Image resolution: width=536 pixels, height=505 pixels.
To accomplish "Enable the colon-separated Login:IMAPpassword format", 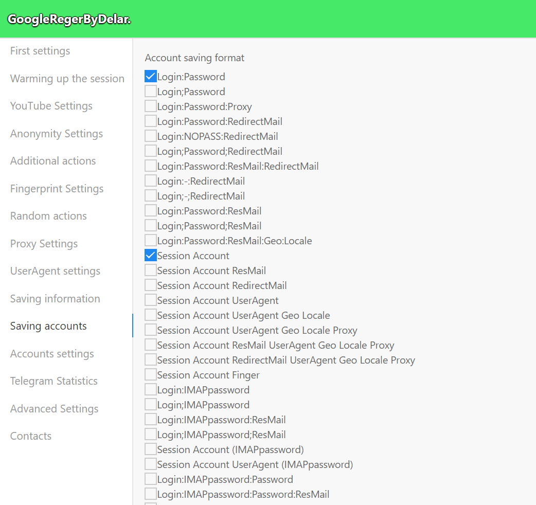I will pyautogui.click(x=150, y=390).
